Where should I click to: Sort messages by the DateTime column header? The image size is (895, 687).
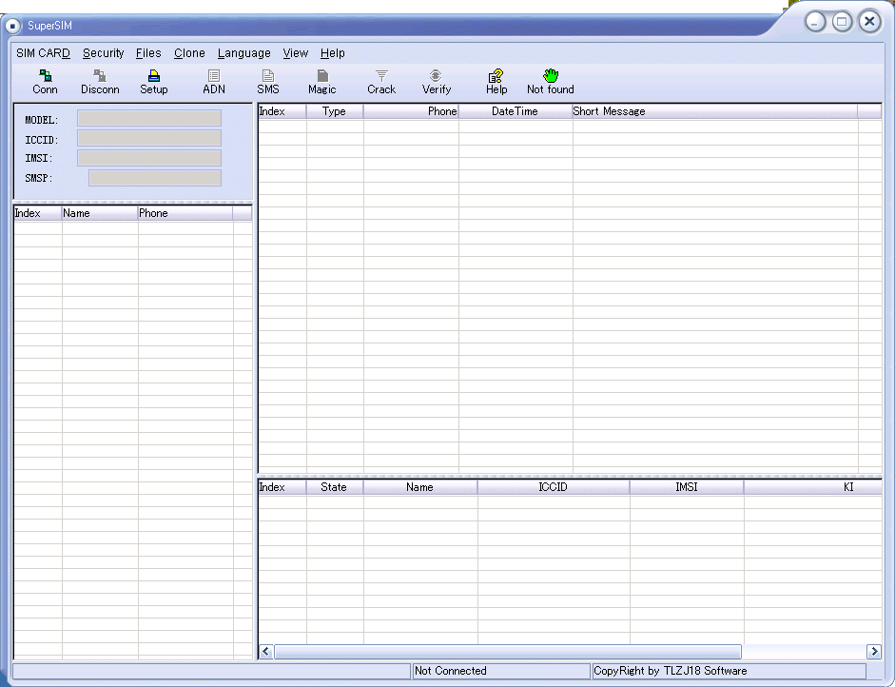point(515,111)
